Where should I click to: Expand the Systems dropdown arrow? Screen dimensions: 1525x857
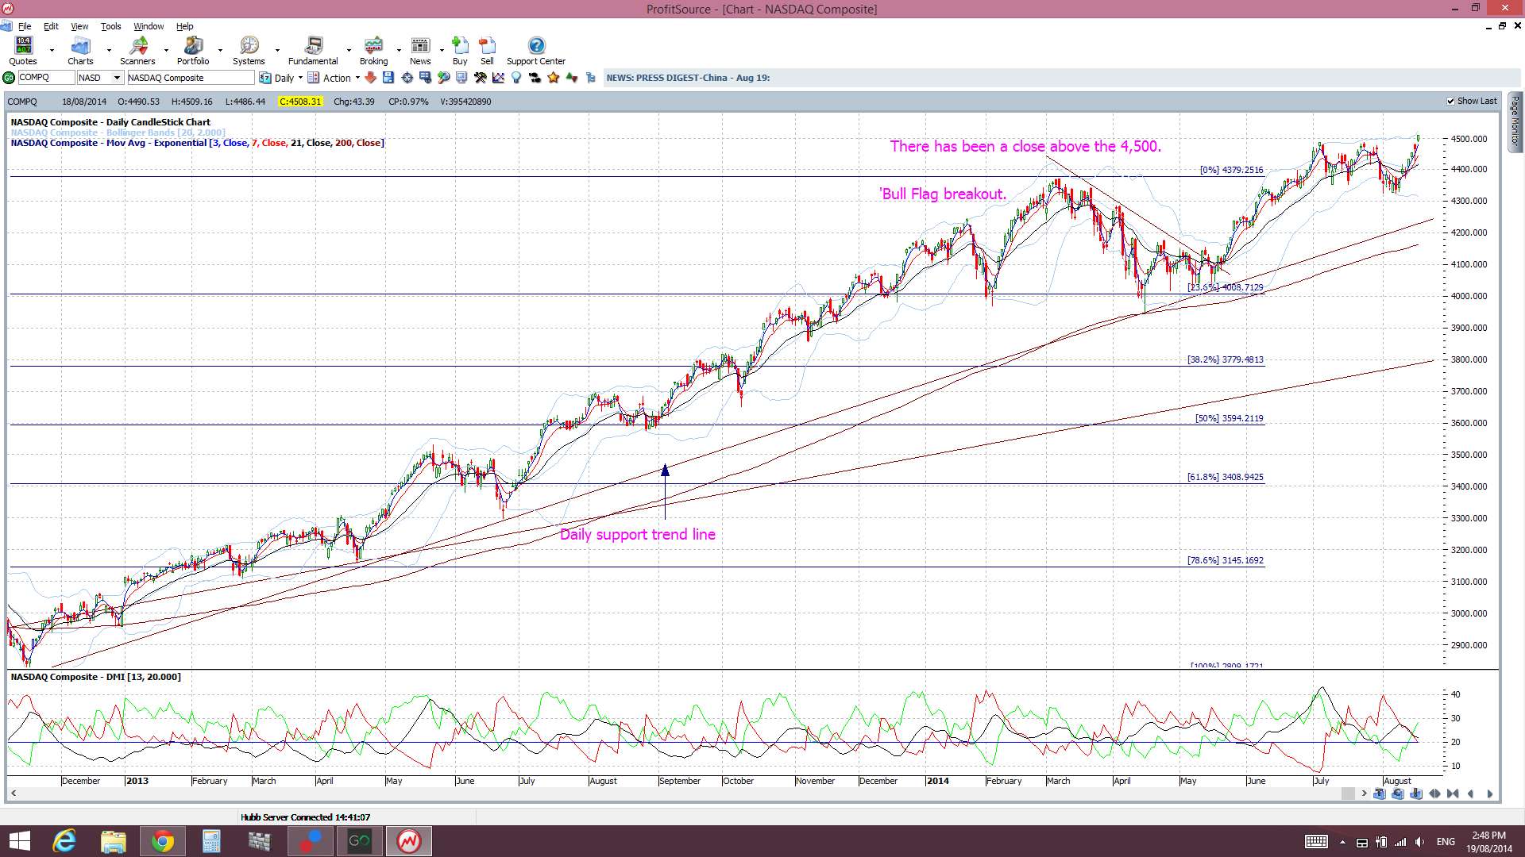point(277,51)
